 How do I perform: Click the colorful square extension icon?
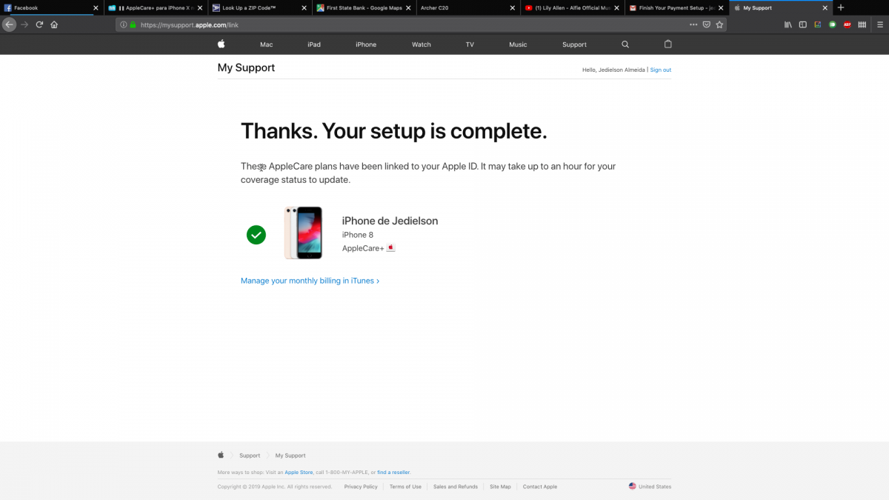pos(818,24)
